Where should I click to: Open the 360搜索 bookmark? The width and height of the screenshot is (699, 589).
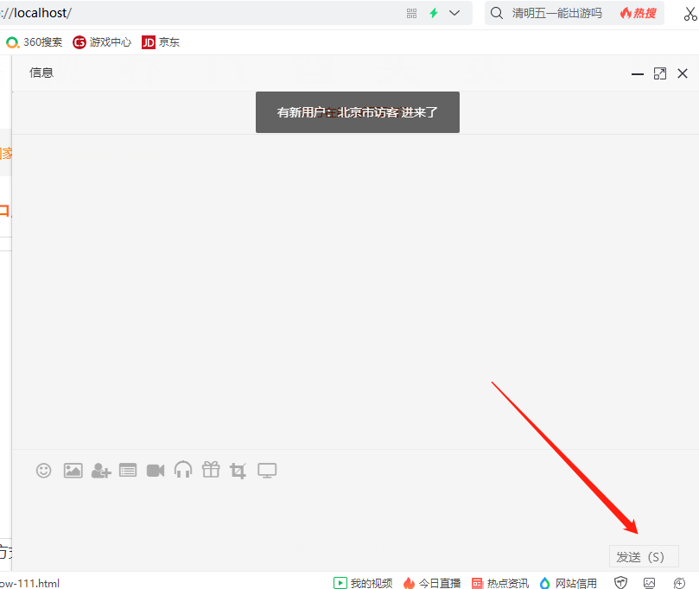pos(35,42)
